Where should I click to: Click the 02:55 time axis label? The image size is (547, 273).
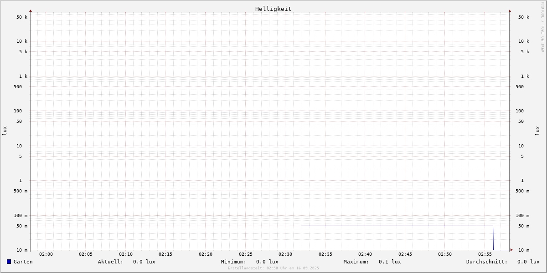pos(485,254)
